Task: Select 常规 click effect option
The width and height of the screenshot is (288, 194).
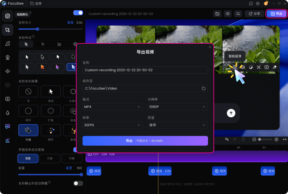Action: click(51, 91)
